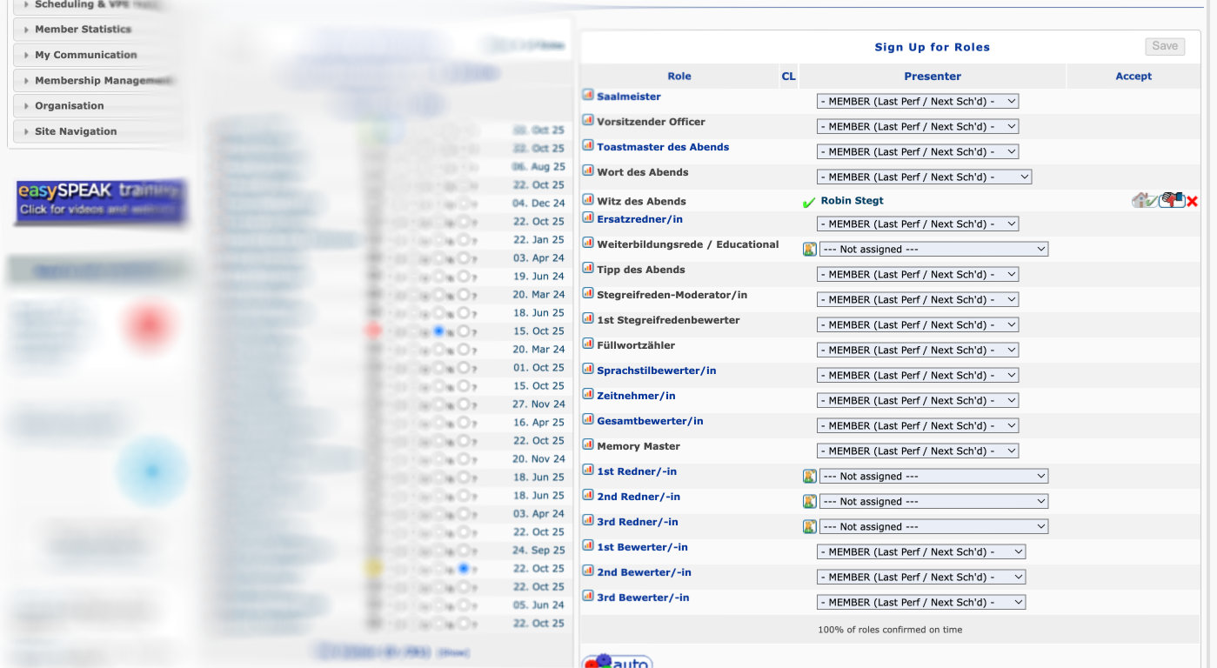
Task: Click the house checkmark icon in Robin Stegt row
Action: [x=1144, y=200]
